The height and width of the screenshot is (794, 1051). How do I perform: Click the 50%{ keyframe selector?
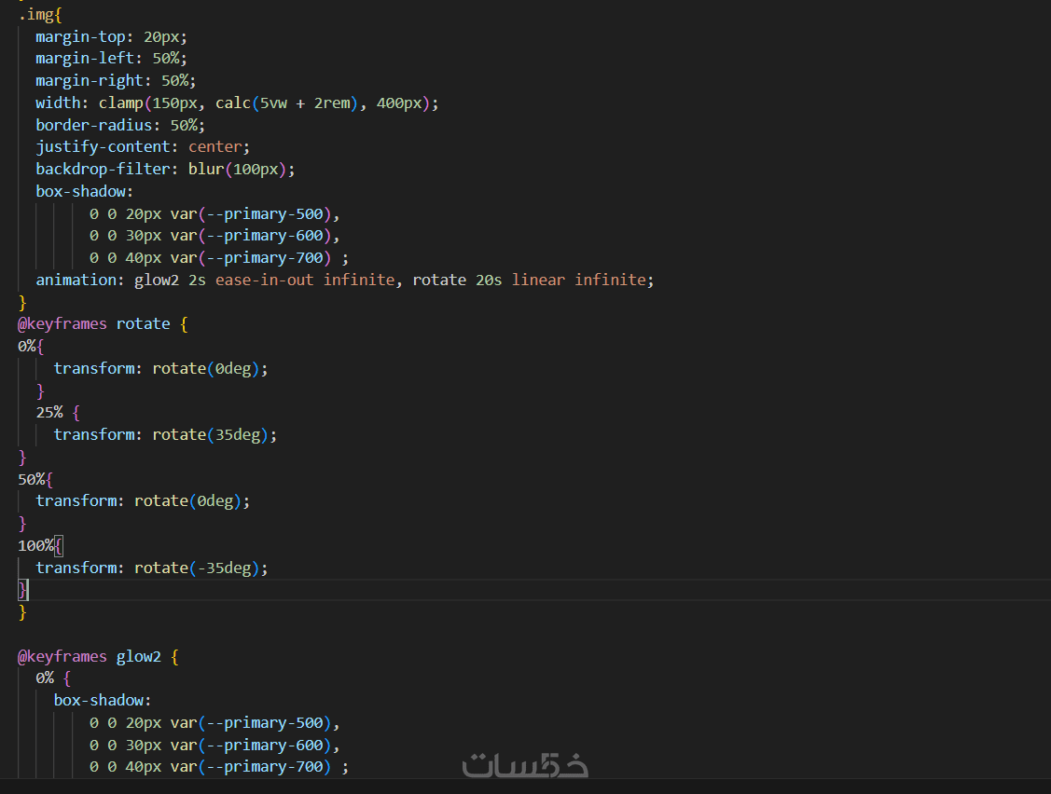point(35,480)
